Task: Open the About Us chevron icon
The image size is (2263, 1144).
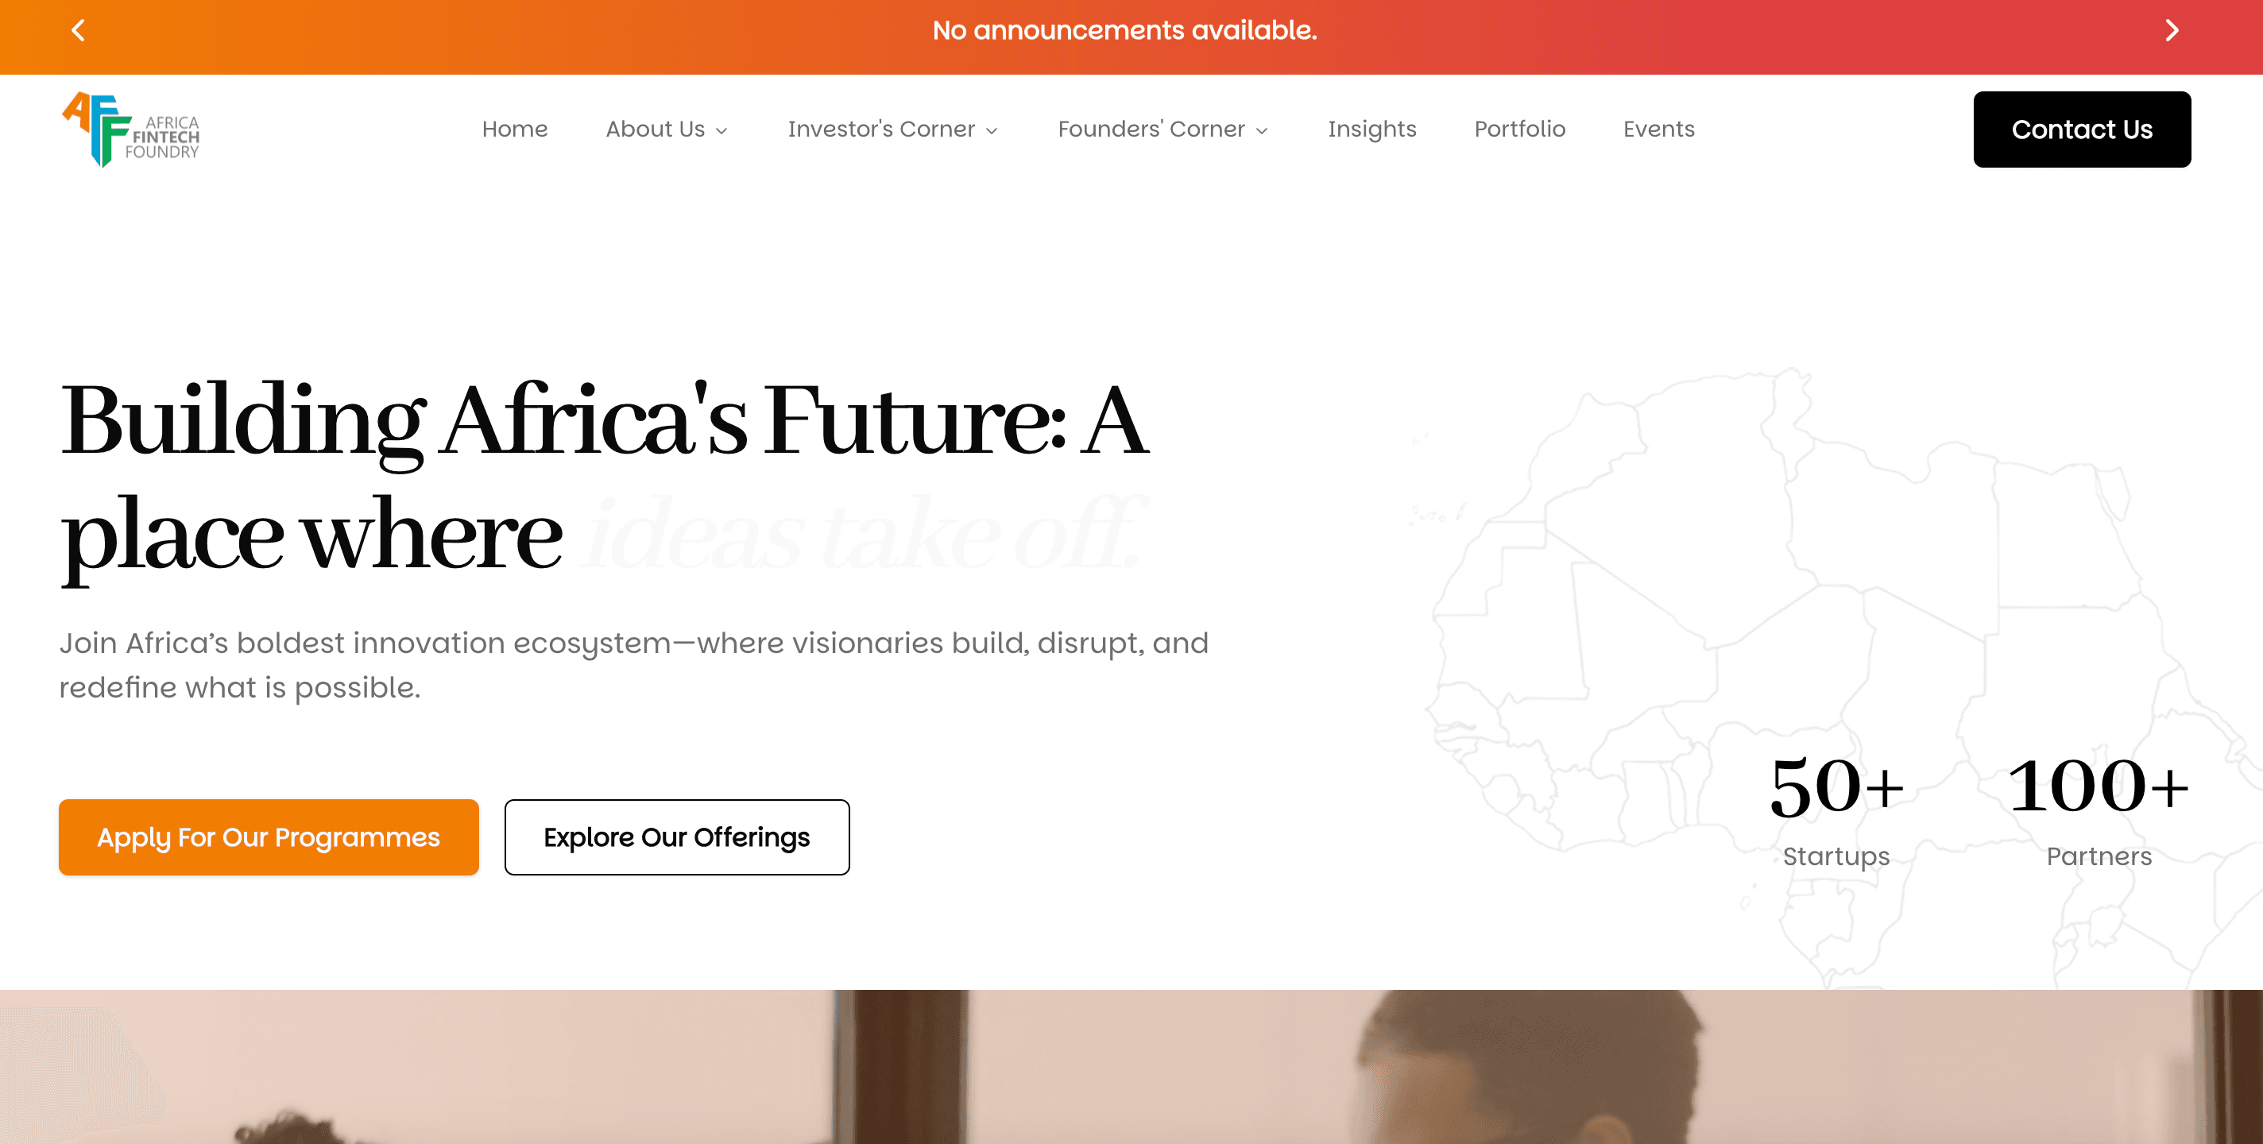Action: tap(722, 130)
